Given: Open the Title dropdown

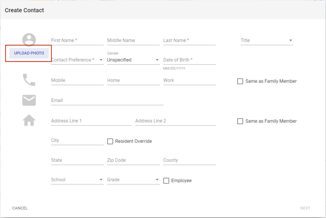Looking at the screenshot, I should click(266, 41).
